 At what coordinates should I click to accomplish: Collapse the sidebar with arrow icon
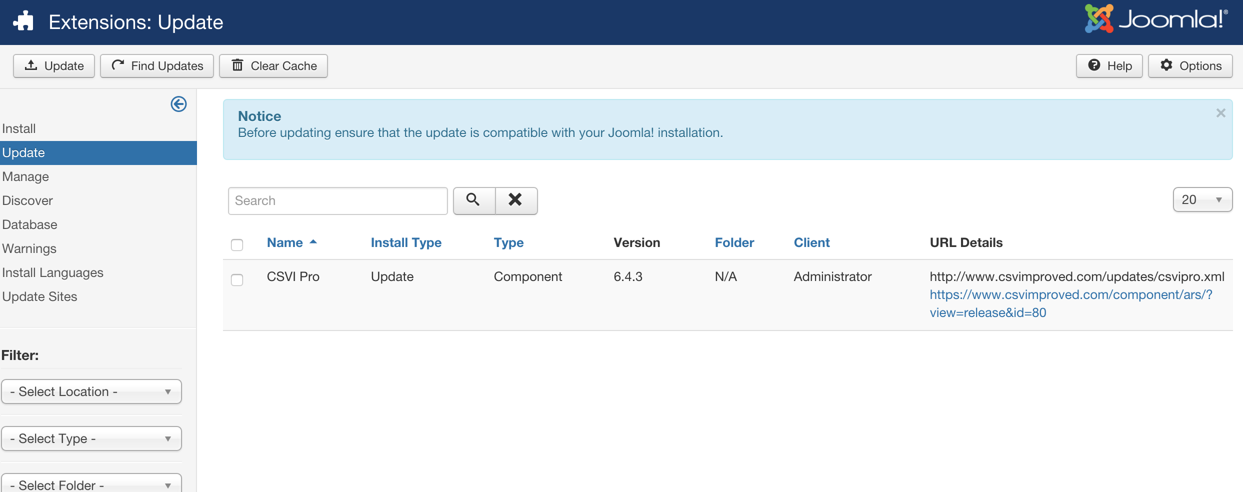tap(178, 104)
